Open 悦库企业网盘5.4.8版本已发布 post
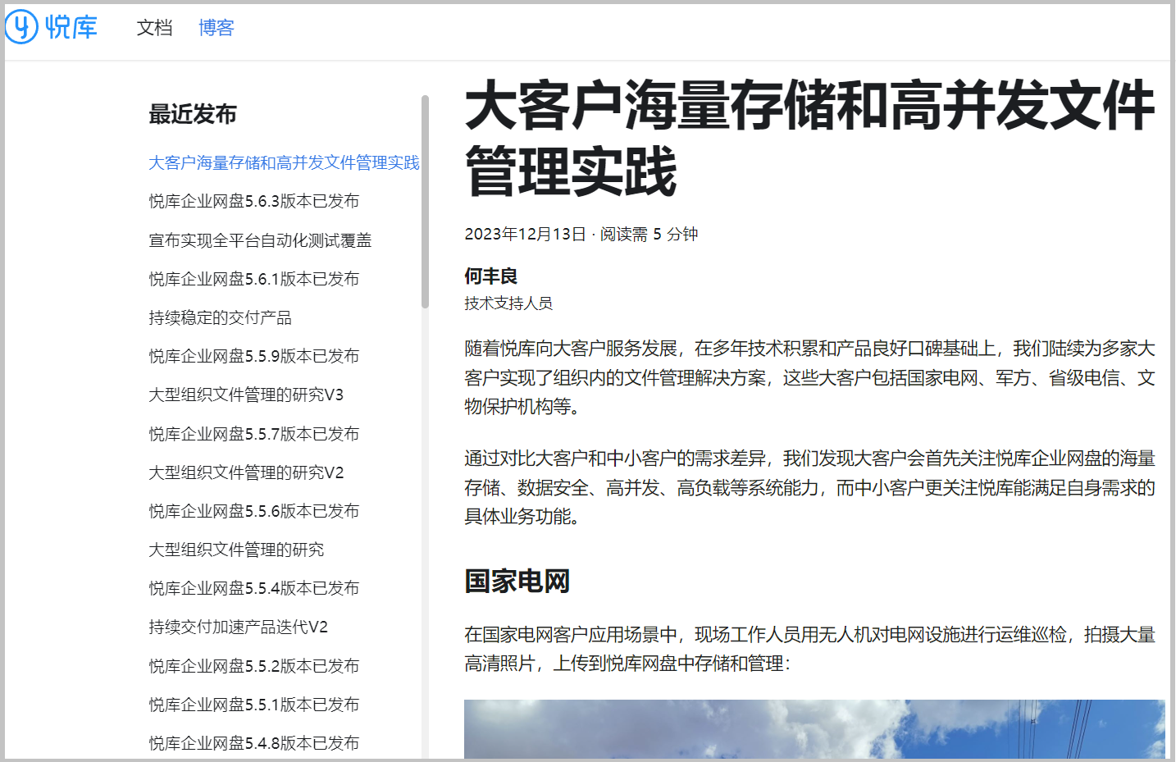The height and width of the screenshot is (762, 1176). pyautogui.click(x=253, y=743)
